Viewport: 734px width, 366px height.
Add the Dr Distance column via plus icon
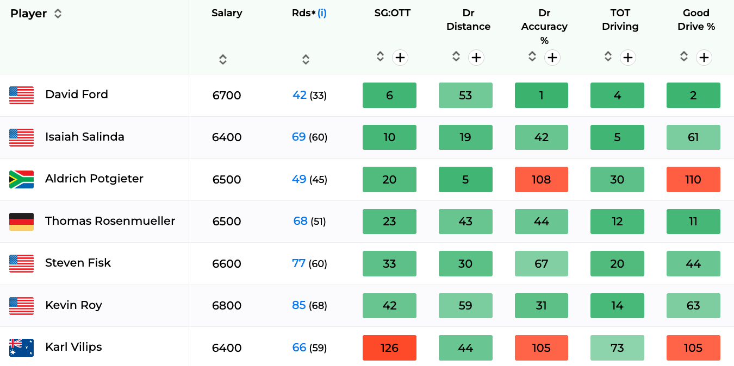pos(476,57)
